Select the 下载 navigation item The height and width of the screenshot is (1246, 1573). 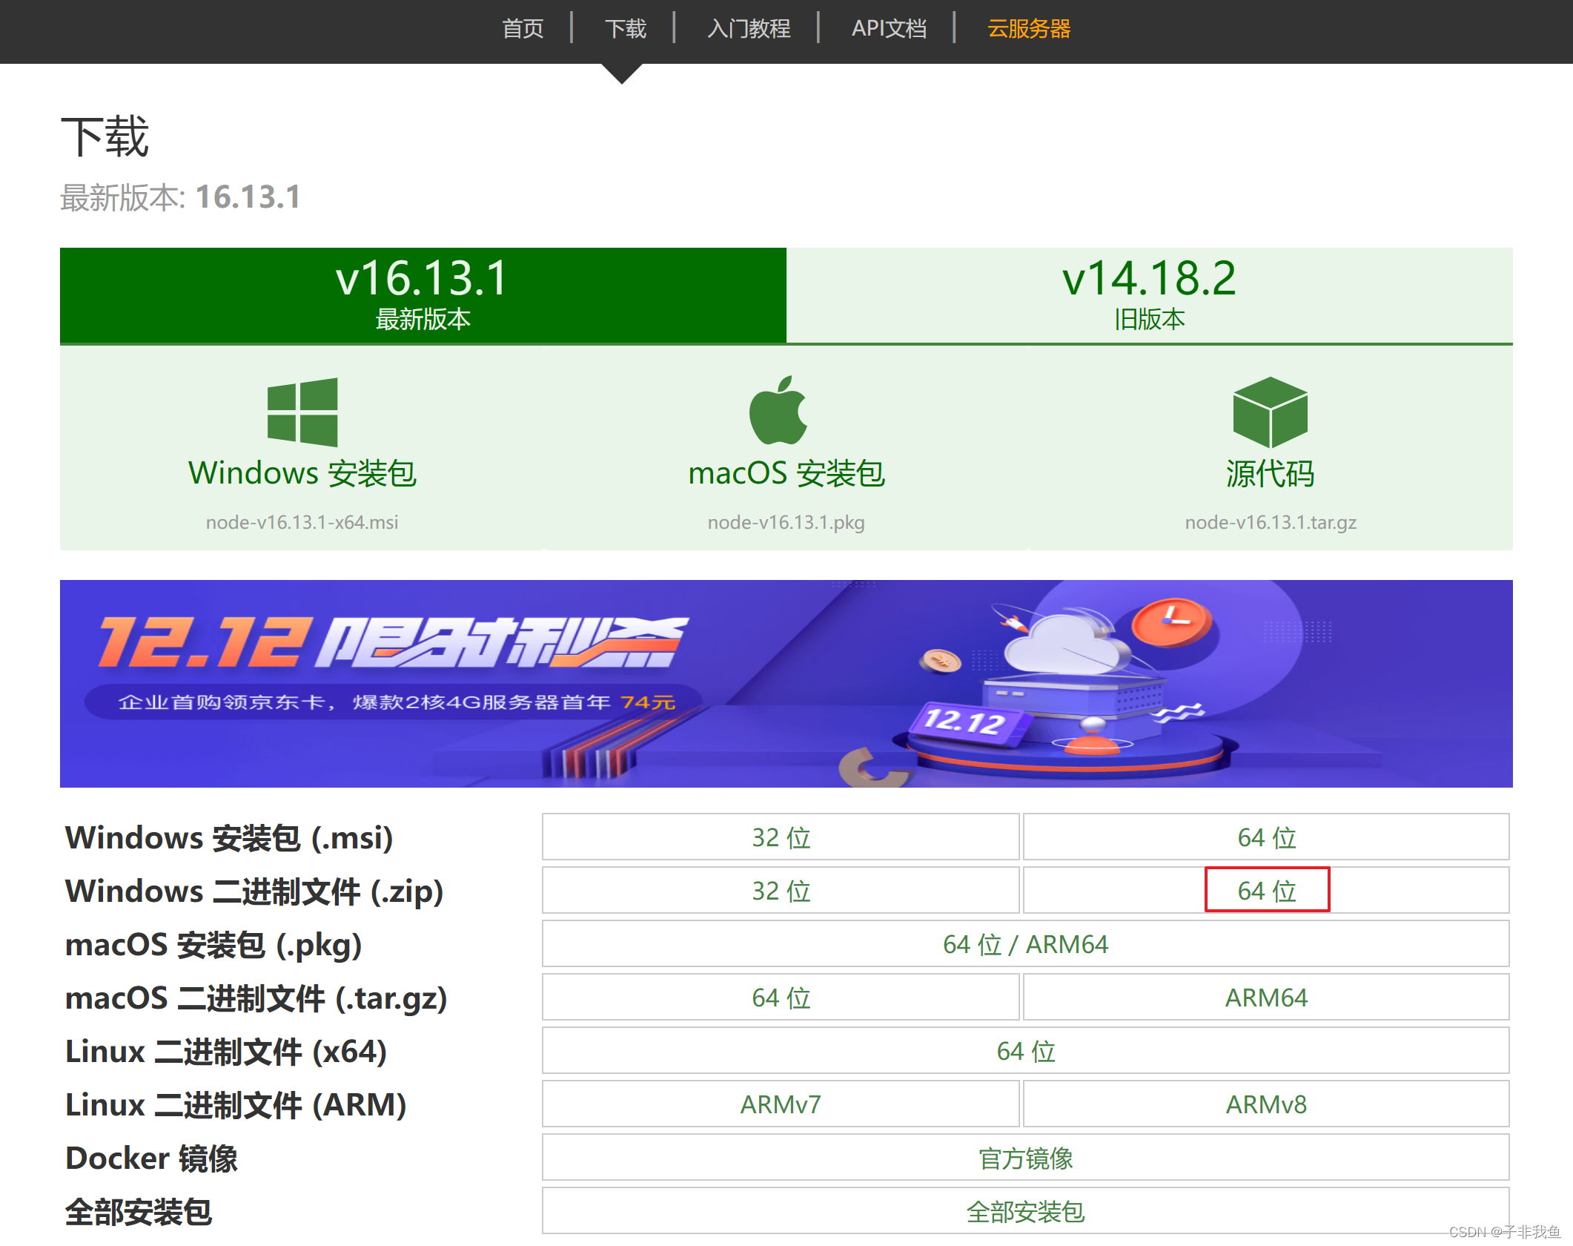click(626, 28)
